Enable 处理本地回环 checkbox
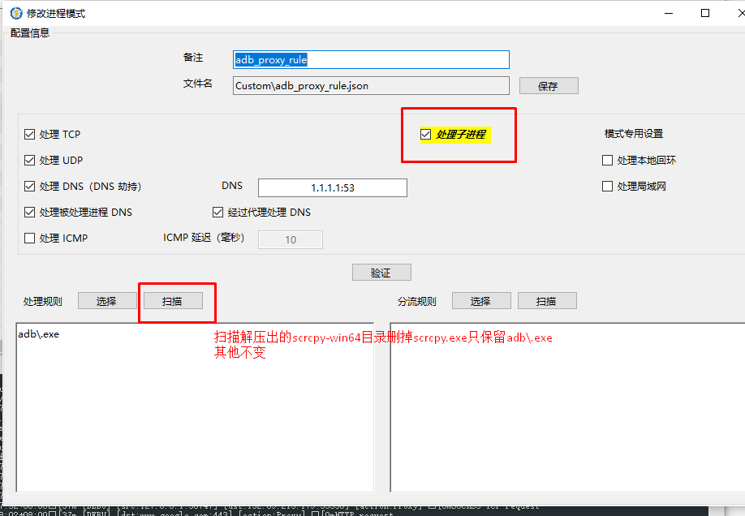The width and height of the screenshot is (745, 516). (607, 161)
